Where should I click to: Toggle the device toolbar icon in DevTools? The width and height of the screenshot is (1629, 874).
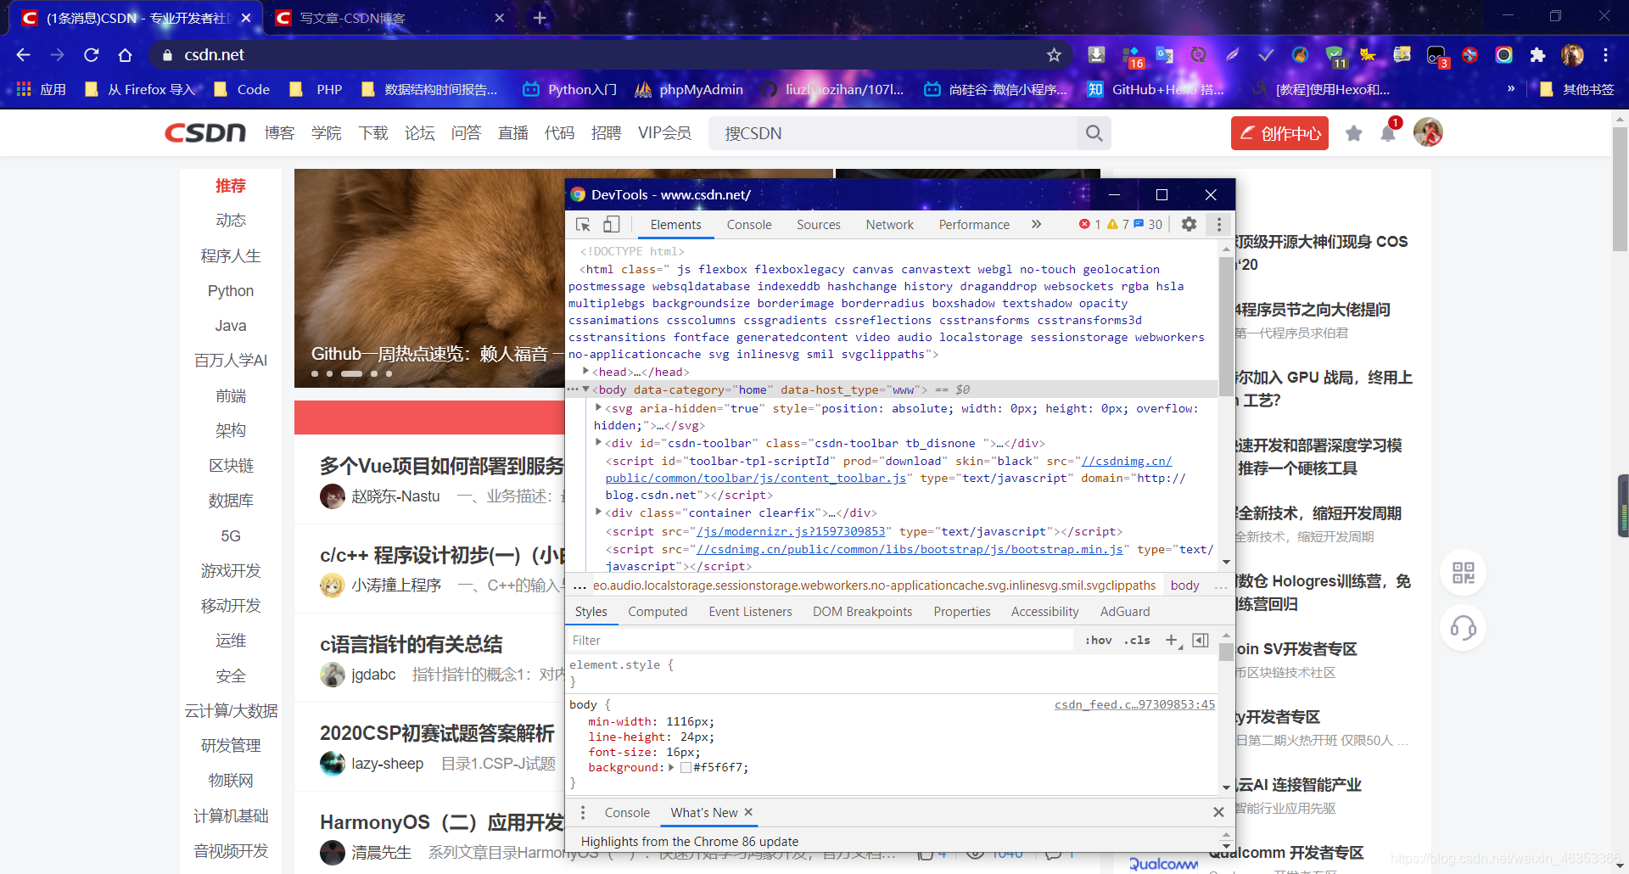point(611,224)
